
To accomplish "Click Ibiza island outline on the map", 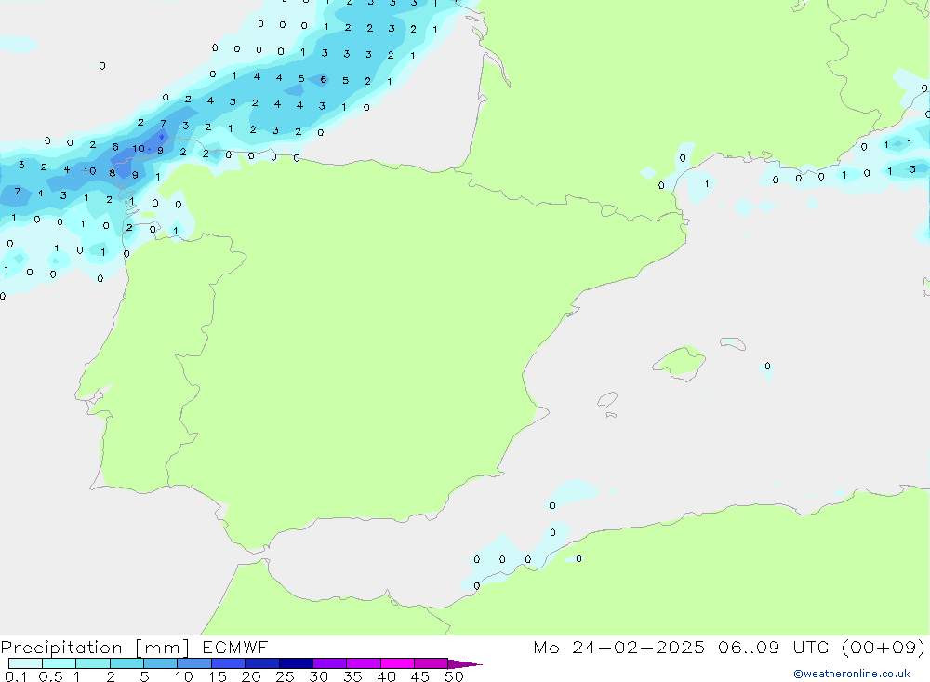I will tap(607, 400).
